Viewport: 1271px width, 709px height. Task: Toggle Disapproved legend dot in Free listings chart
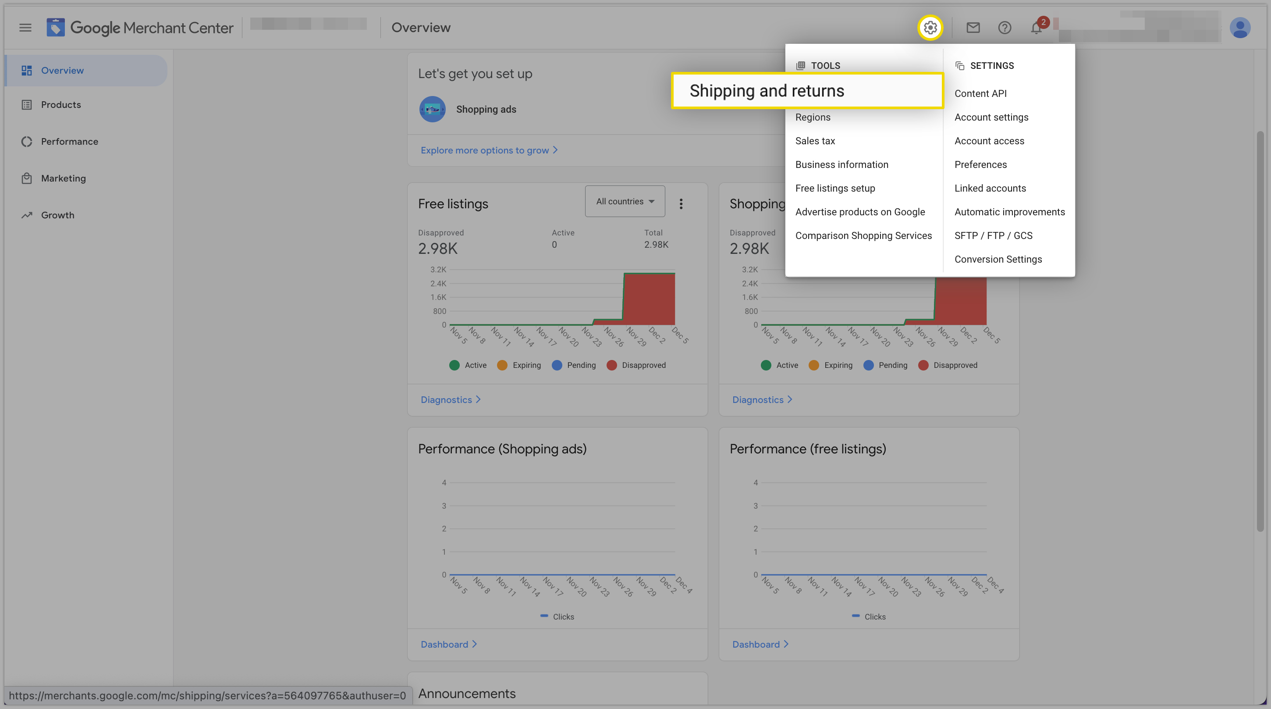tap(611, 365)
